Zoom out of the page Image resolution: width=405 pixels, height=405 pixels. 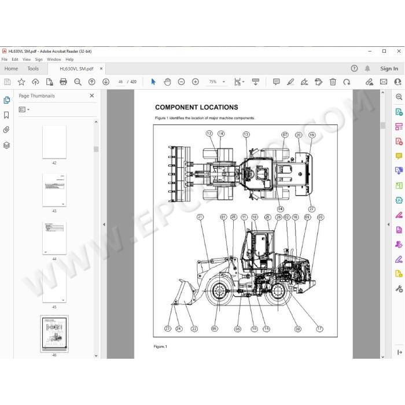(181, 82)
